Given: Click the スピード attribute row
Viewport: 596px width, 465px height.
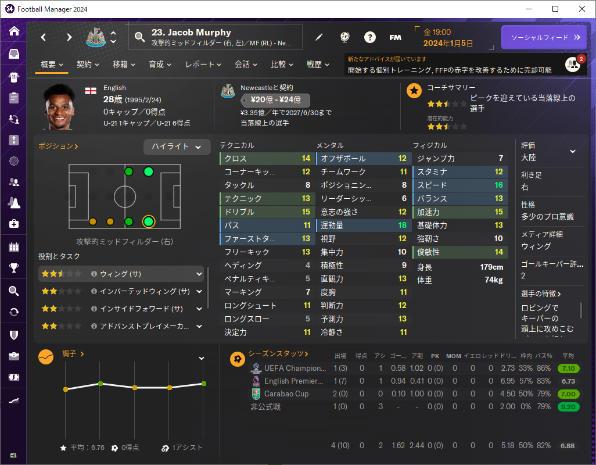Looking at the screenshot, I should point(460,185).
